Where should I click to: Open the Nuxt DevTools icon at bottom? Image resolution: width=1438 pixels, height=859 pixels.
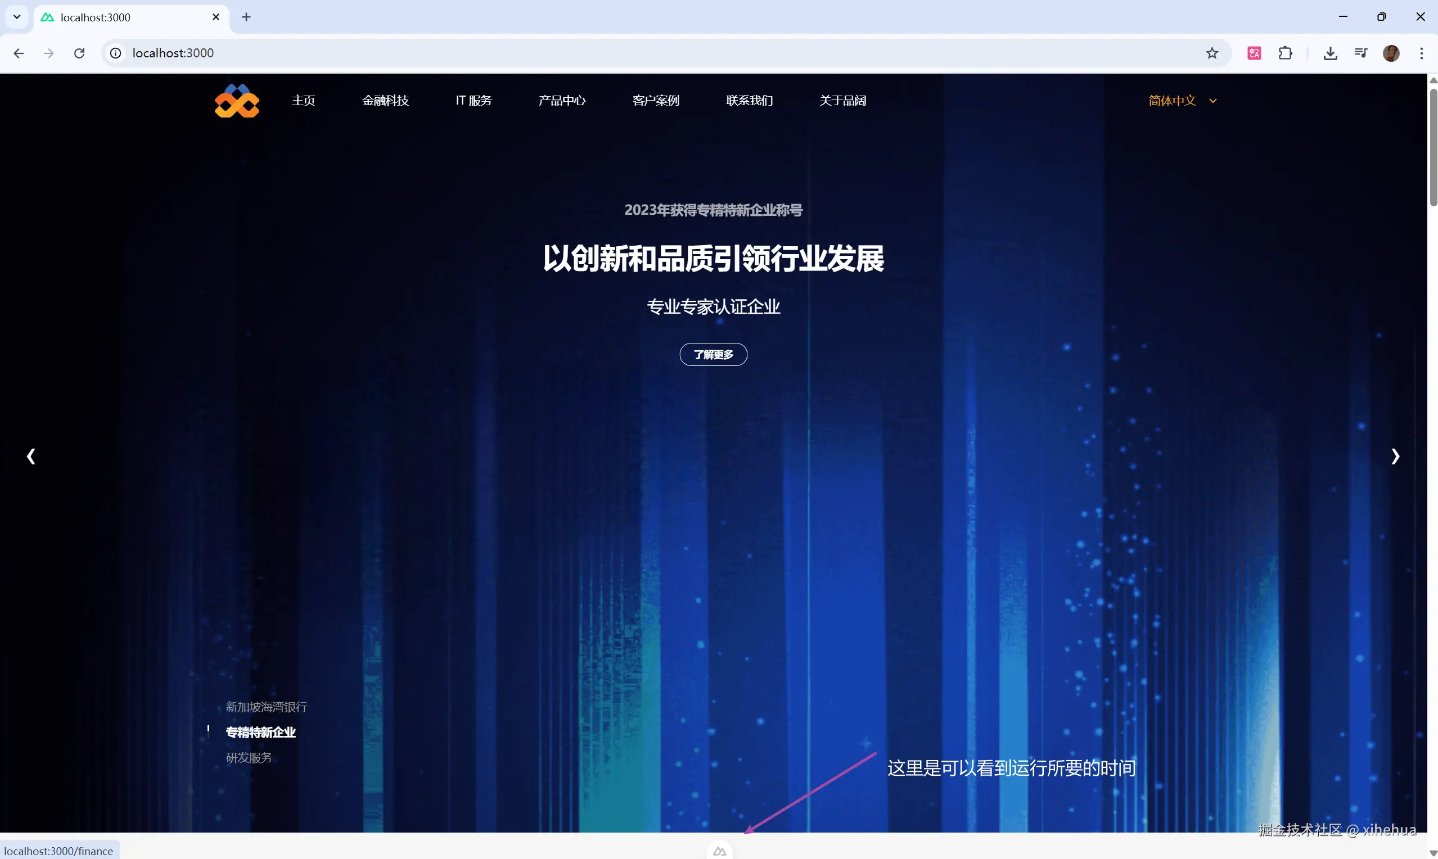click(720, 851)
